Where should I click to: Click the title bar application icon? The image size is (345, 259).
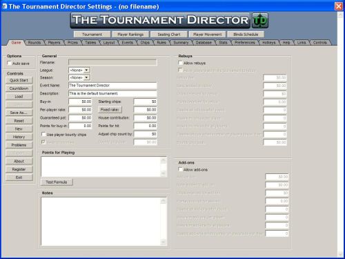pos(4,6)
